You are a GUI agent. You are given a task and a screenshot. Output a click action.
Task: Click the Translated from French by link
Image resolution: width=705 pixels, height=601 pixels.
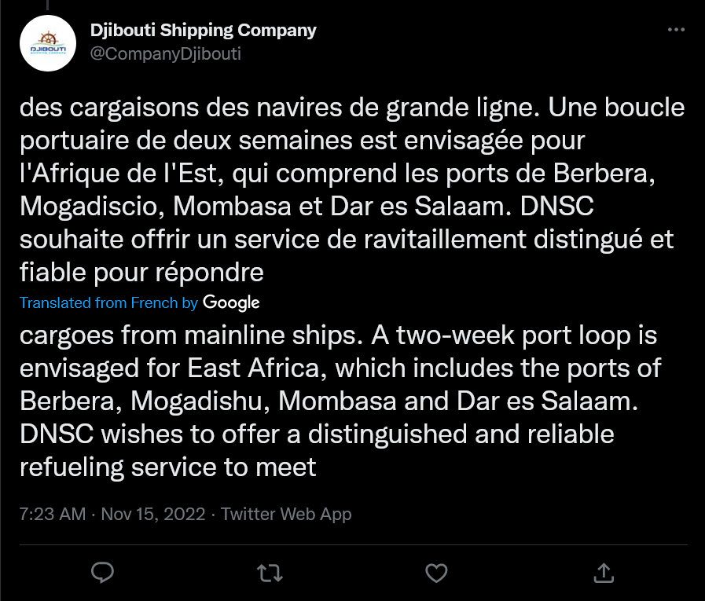[x=108, y=303]
